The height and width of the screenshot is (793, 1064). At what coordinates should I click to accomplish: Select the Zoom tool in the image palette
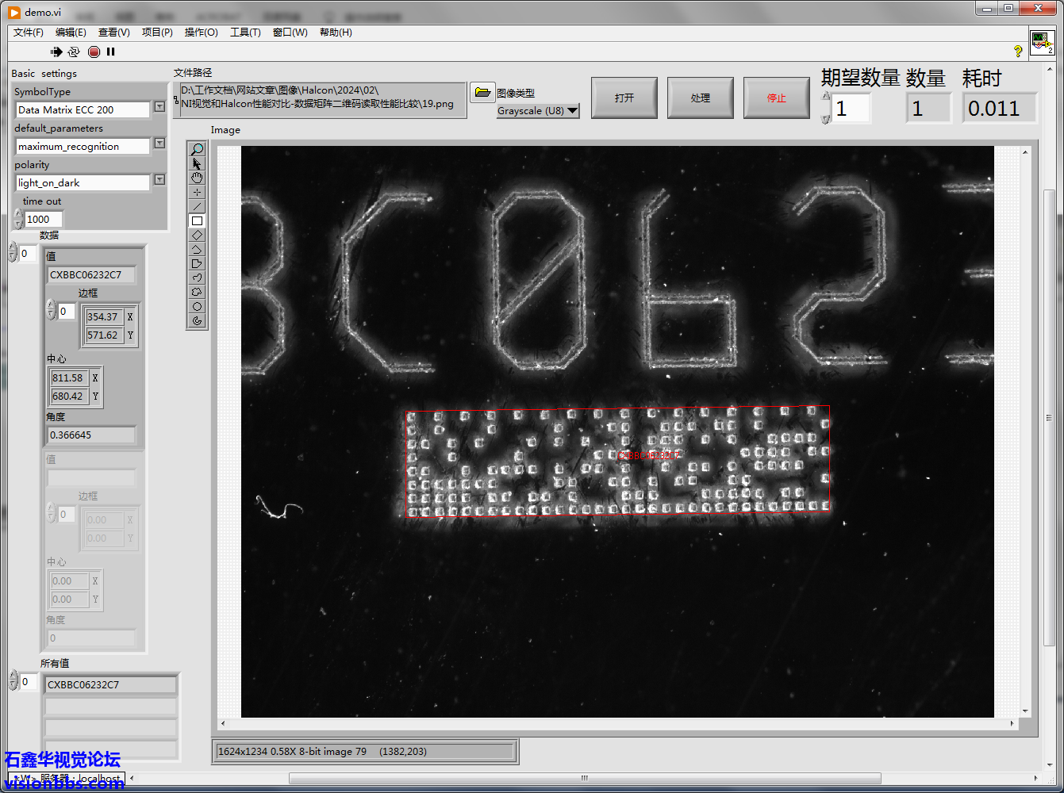(x=197, y=149)
